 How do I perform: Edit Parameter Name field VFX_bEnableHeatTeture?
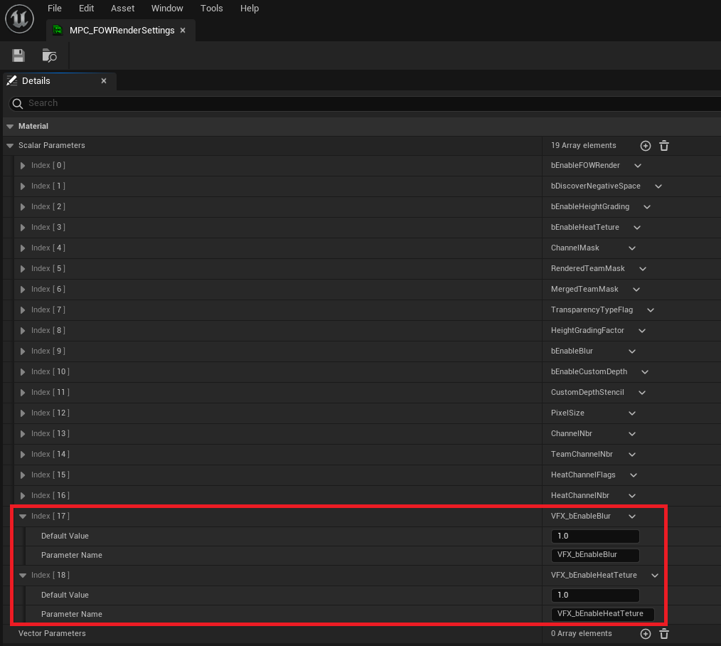click(602, 614)
